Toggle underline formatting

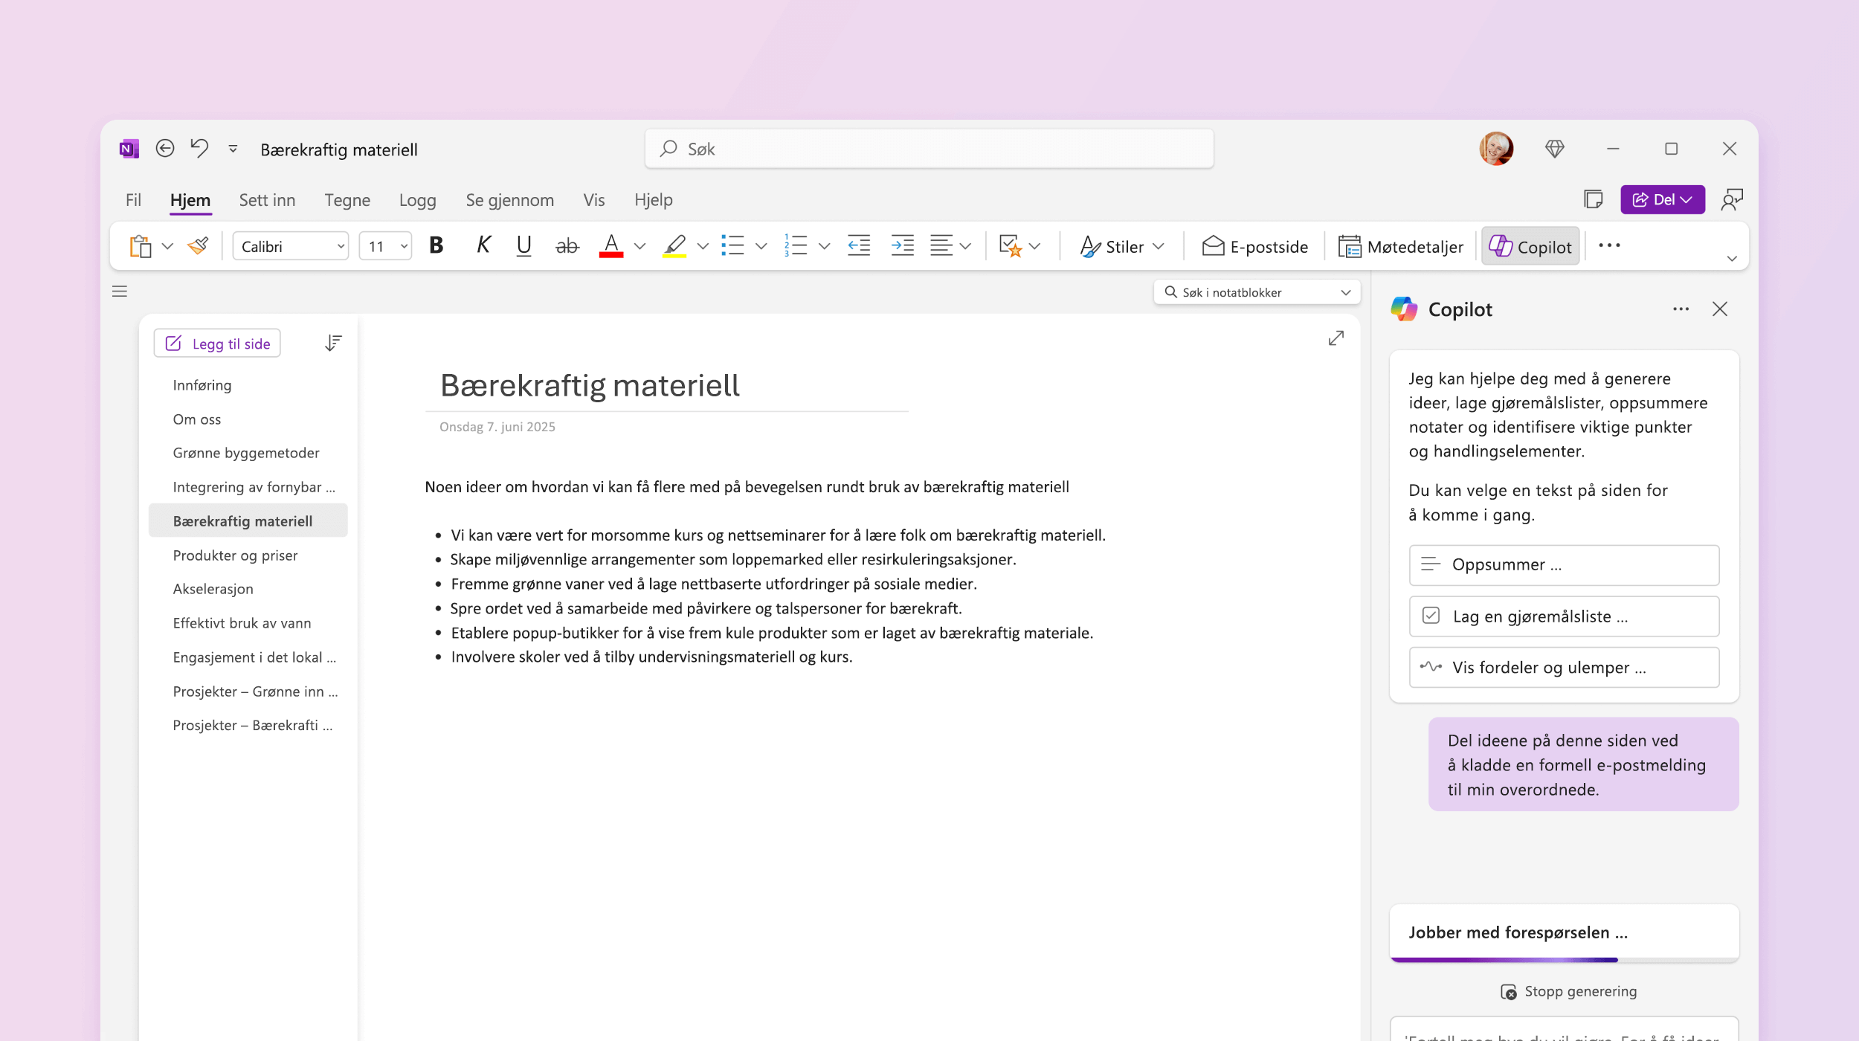point(524,245)
